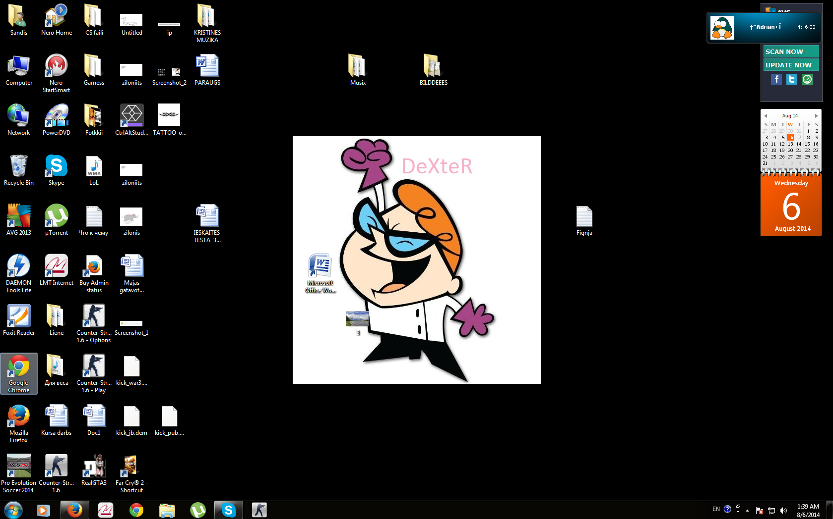Open the taskbar clock and date
This screenshot has height=519, width=833.
click(808, 510)
